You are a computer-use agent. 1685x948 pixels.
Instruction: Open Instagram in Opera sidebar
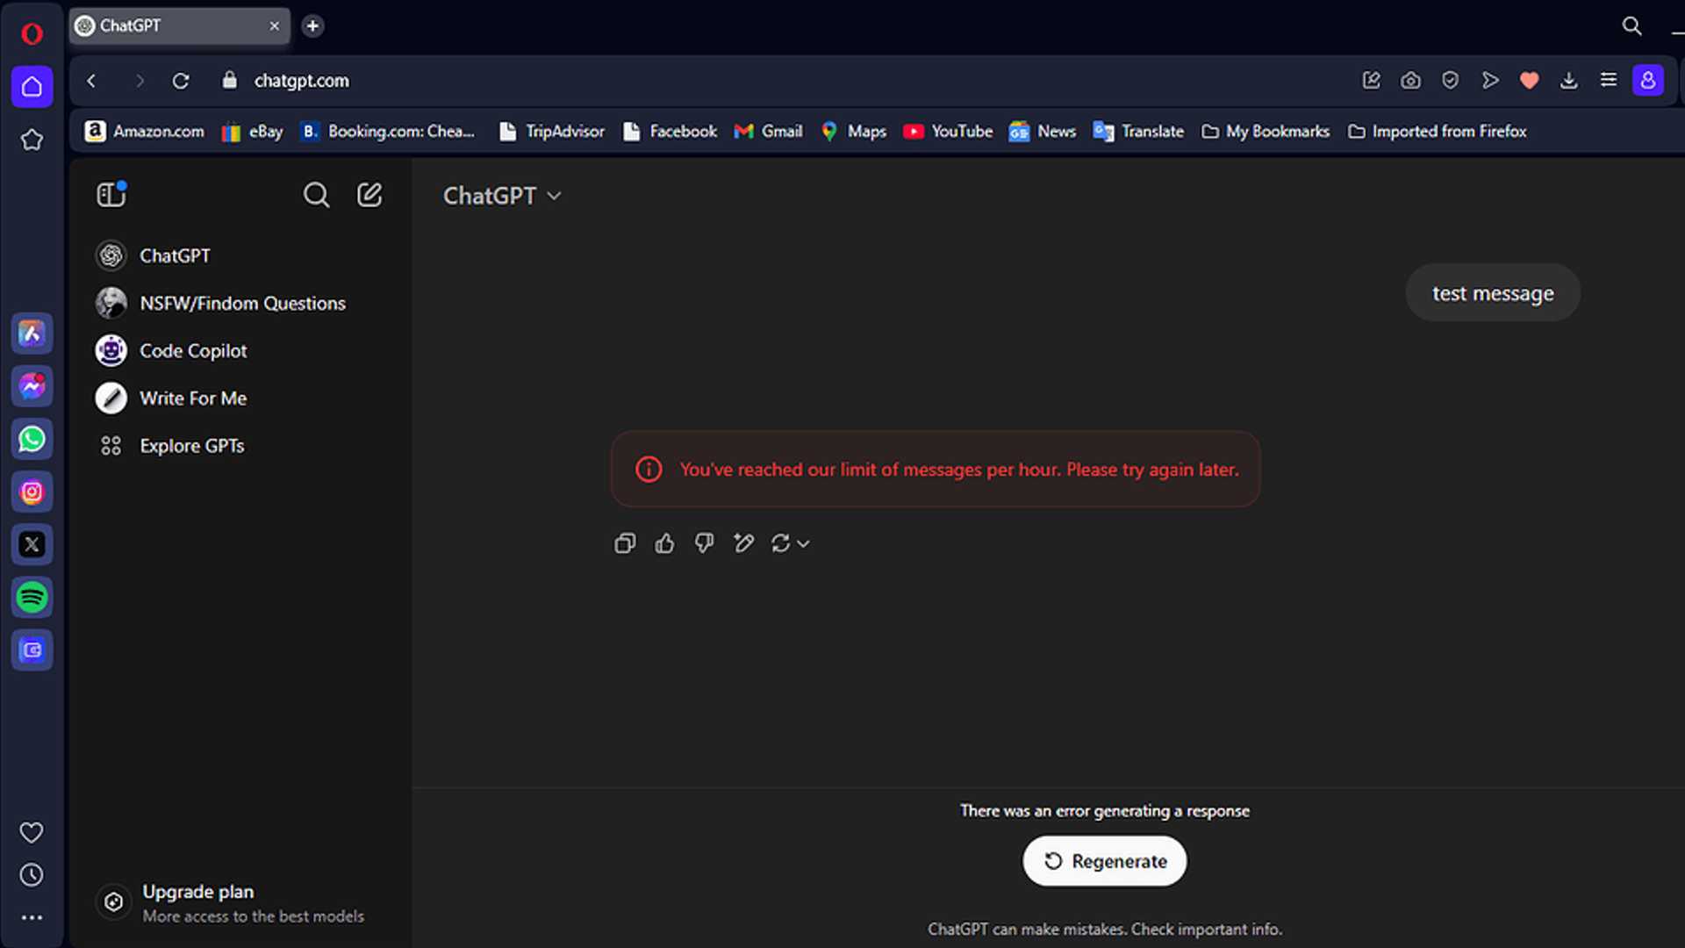[32, 492]
